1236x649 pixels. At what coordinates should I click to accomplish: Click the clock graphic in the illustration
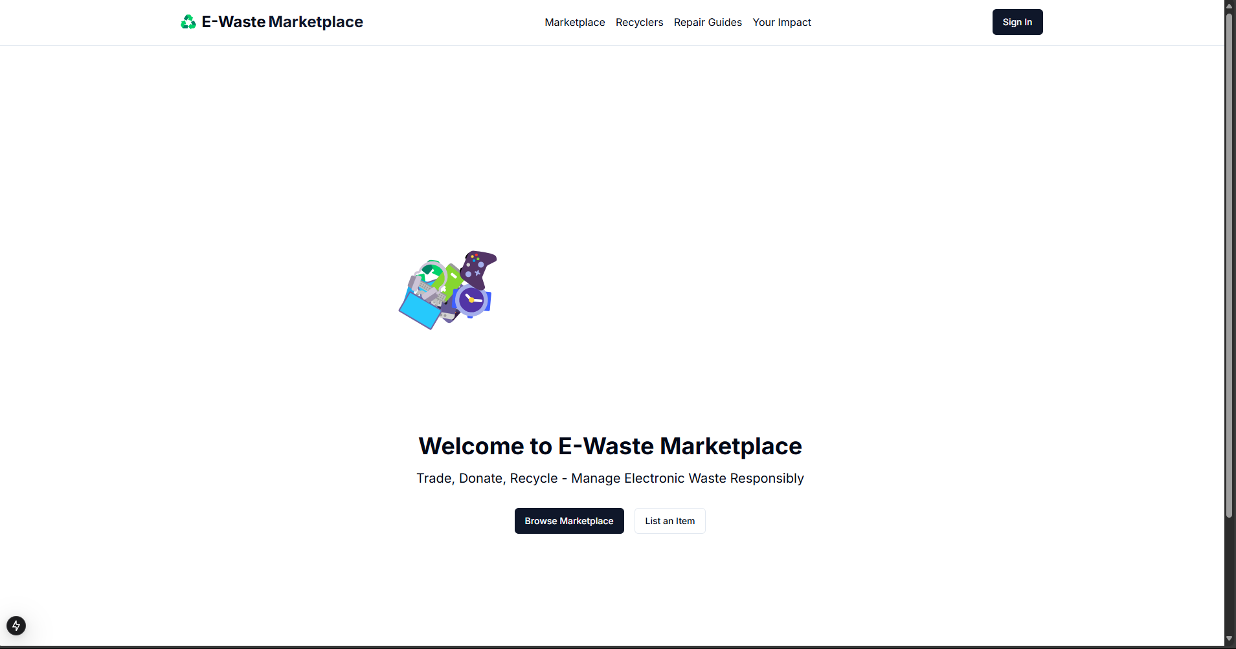(471, 300)
